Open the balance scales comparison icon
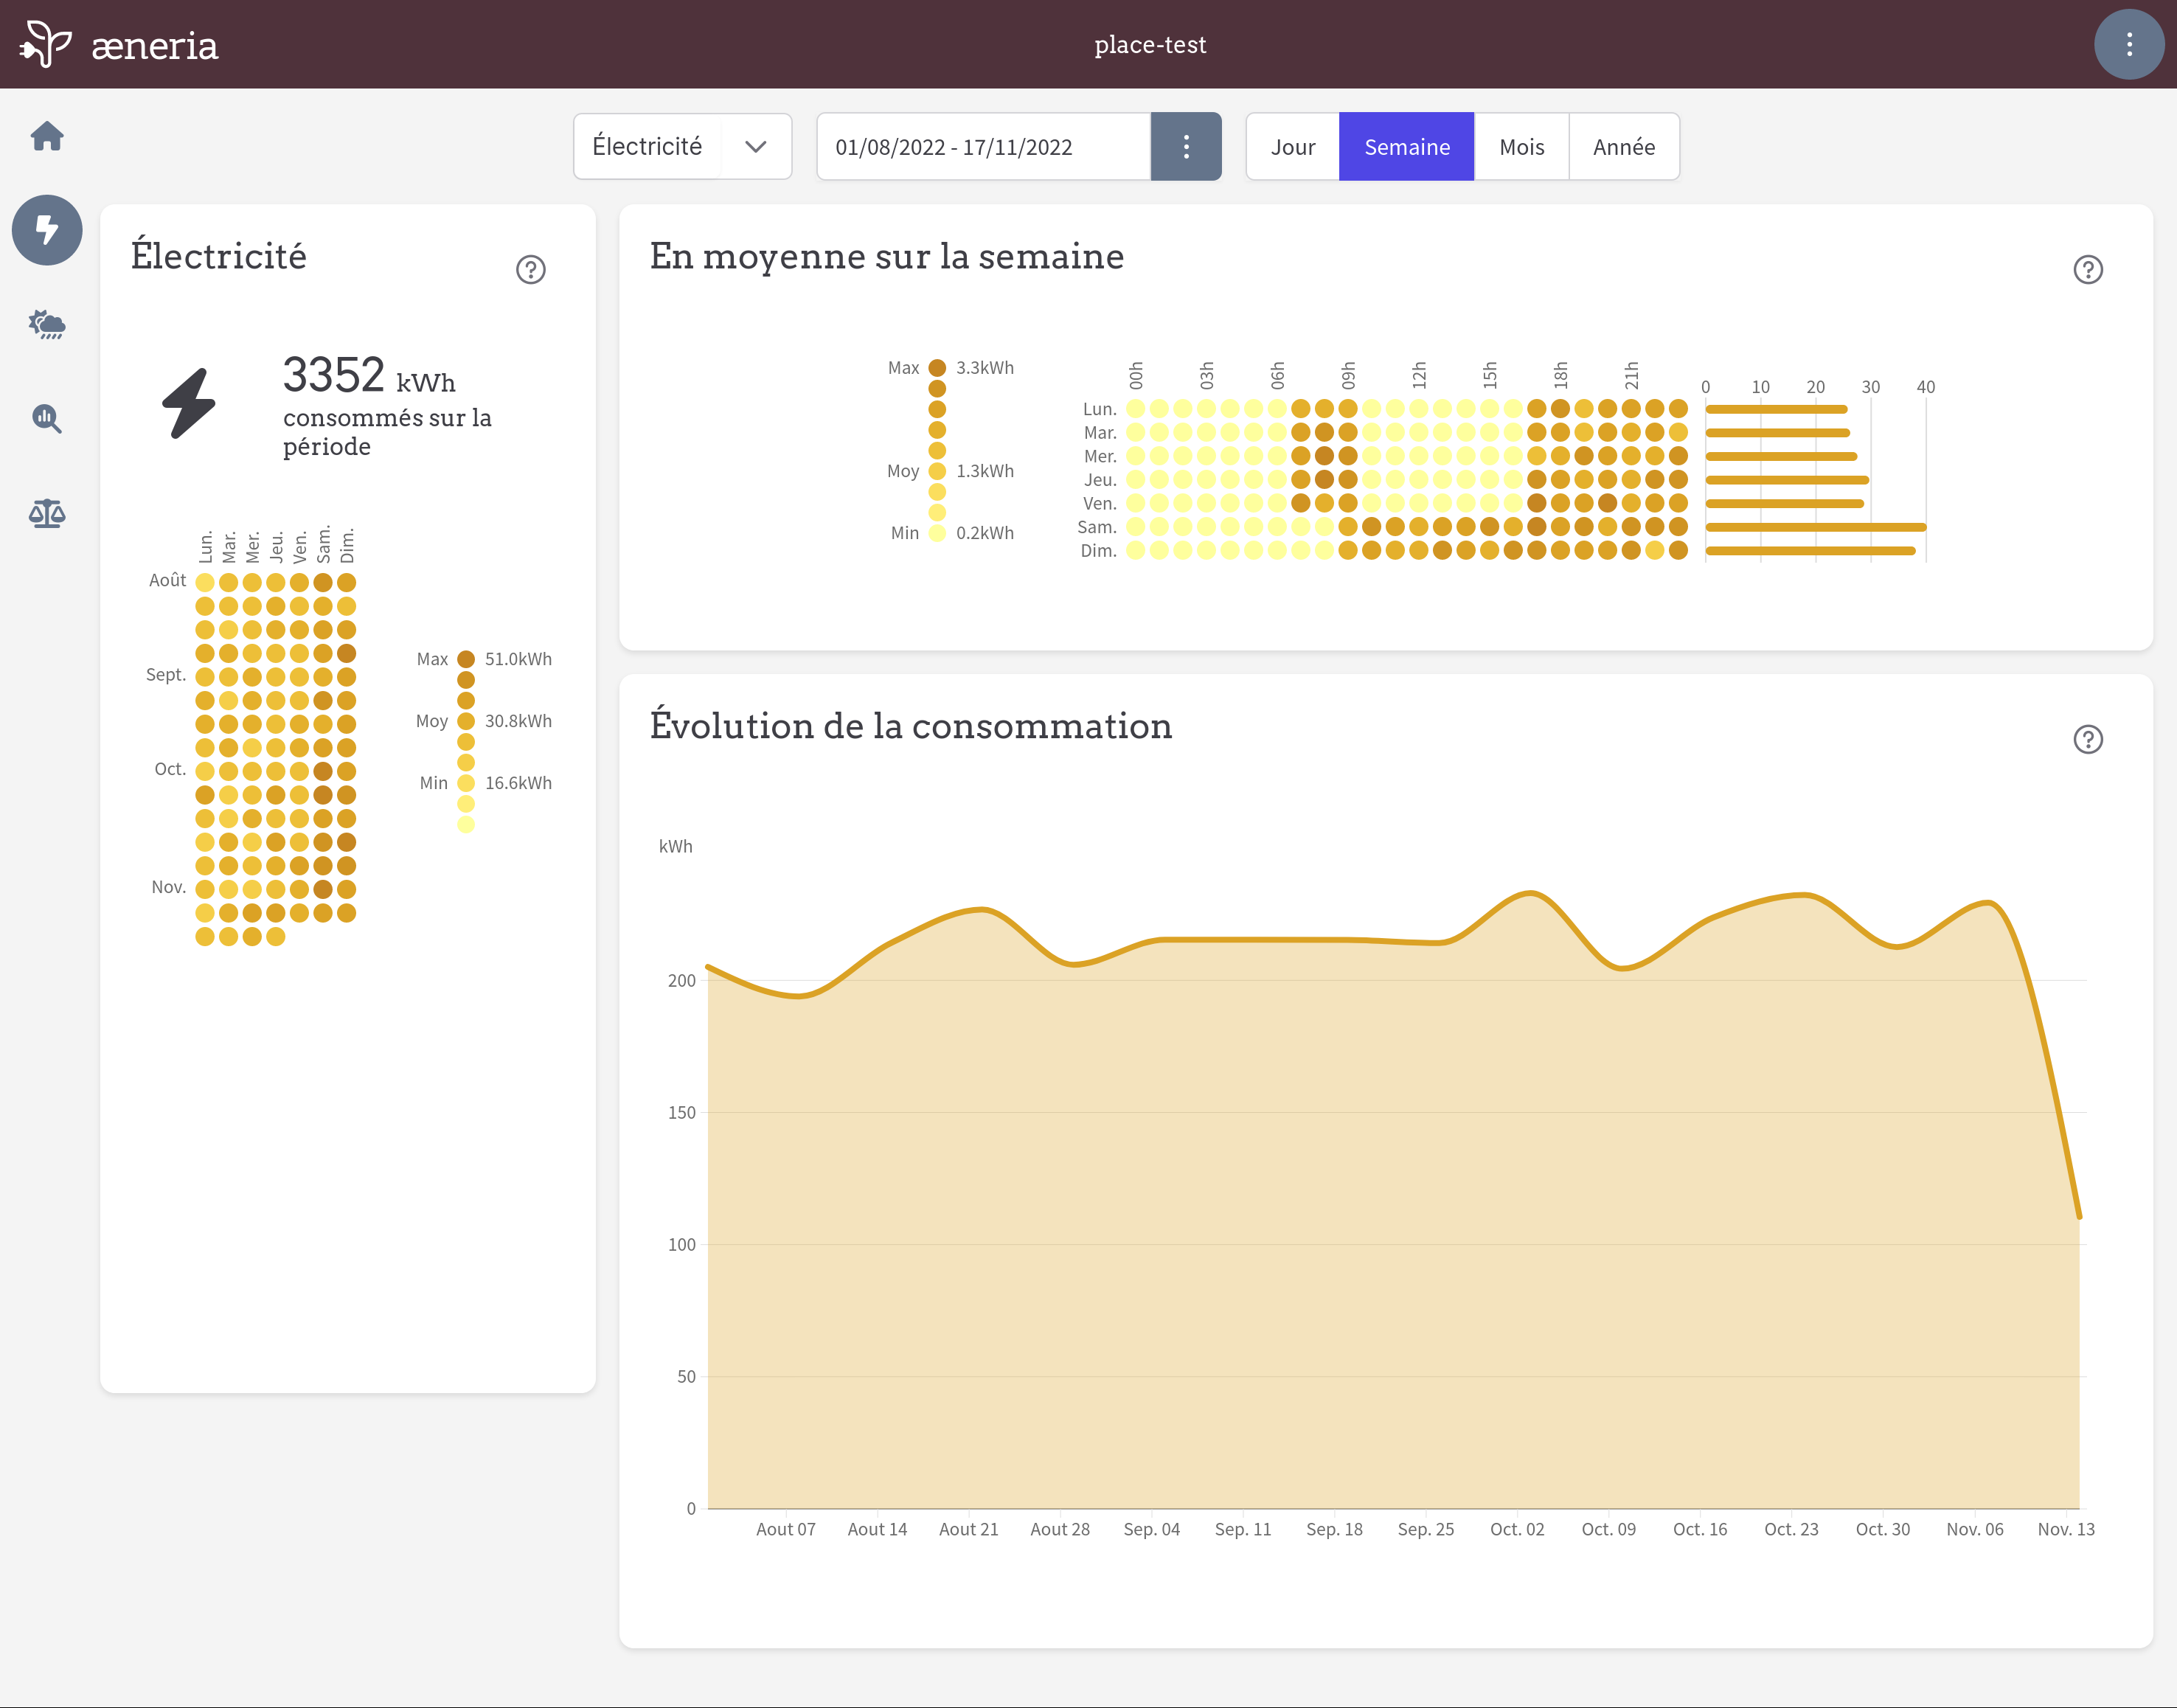The image size is (2177, 1708). click(x=47, y=514)
